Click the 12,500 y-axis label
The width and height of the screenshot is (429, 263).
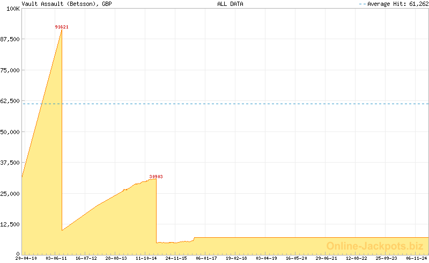click(x=10, y=224)
